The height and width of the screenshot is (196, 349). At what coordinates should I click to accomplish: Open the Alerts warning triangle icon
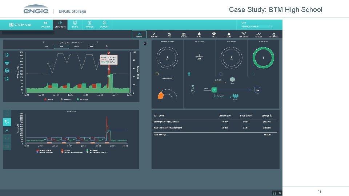tap(229, 34)
